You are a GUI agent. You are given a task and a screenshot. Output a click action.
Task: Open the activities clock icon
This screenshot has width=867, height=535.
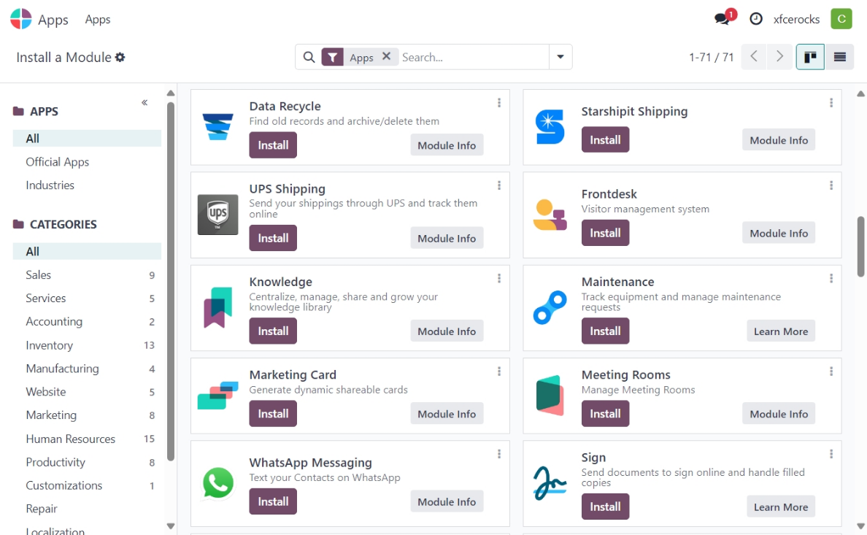coord(756,19)
